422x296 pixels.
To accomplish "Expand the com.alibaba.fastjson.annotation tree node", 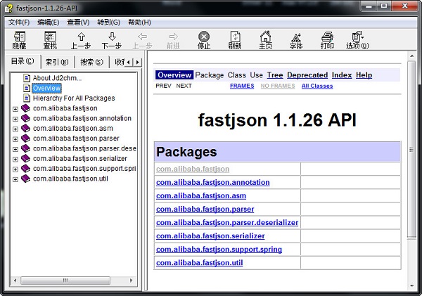I will click(15, 119).
